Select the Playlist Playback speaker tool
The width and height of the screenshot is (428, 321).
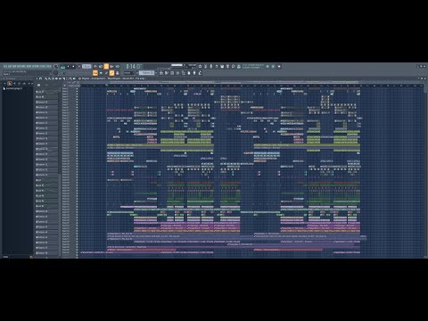tap(74, 78)
